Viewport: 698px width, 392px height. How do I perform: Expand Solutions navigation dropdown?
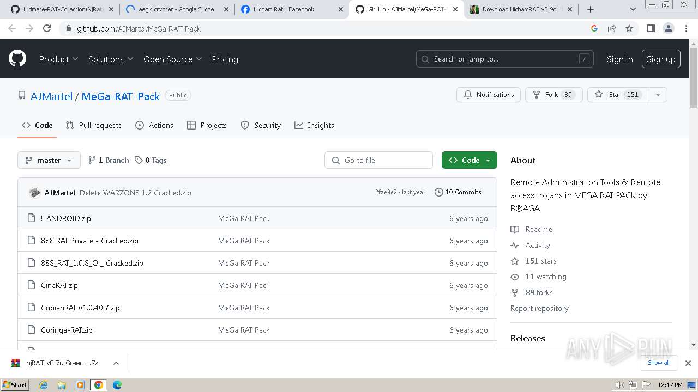coord(111,59)
